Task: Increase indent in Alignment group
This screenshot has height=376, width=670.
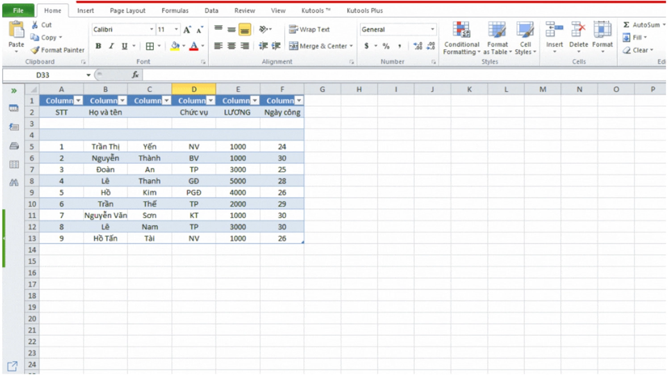Action: coord(276,46)
